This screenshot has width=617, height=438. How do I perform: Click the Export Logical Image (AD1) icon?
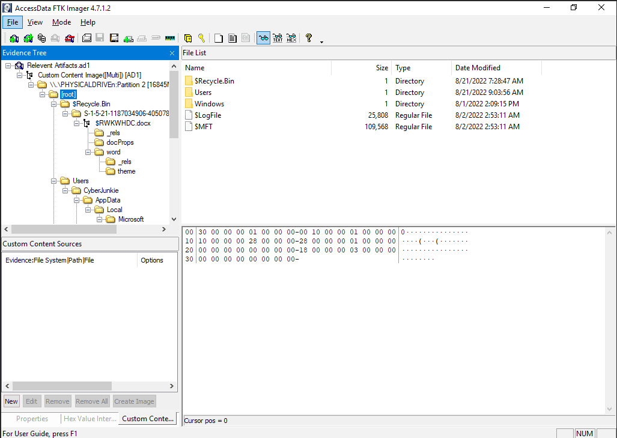114,38
